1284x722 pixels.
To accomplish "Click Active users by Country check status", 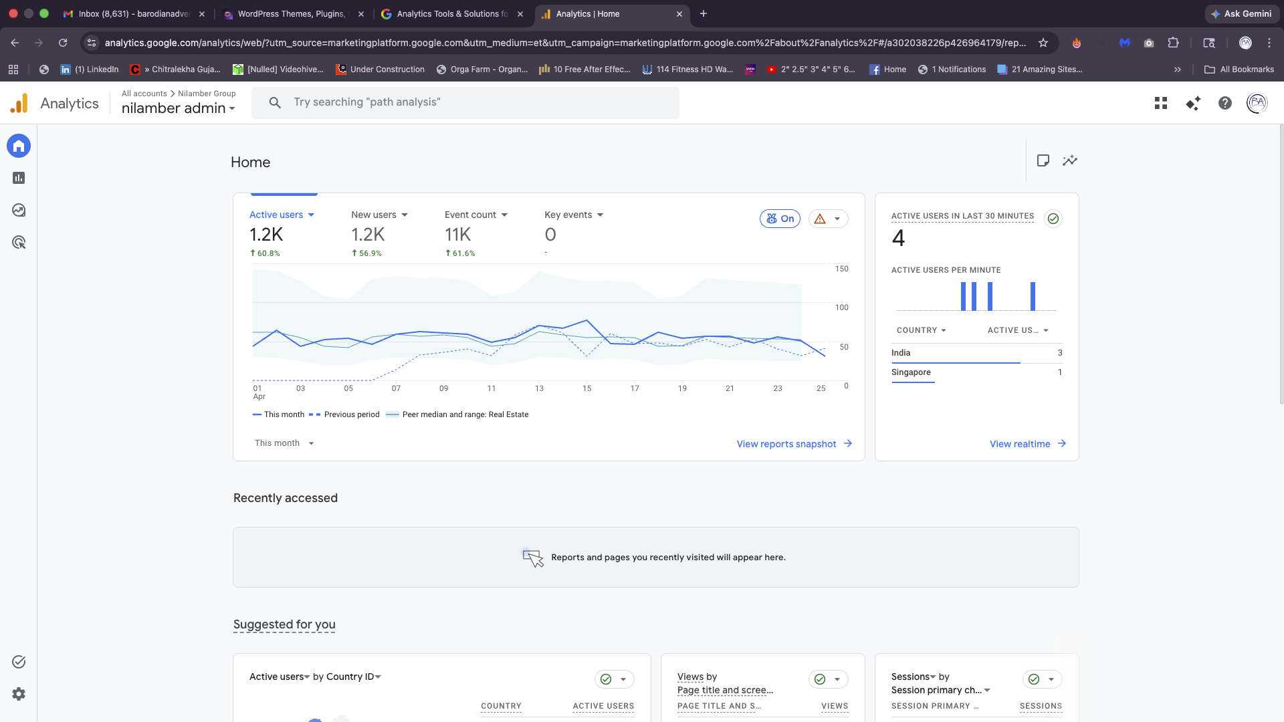I will 606,679.
